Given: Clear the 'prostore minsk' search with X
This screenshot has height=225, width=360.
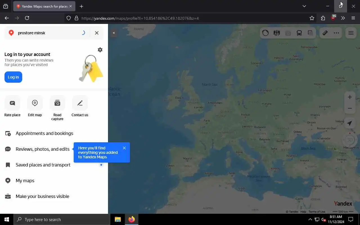Looking at the screenshot, I should [97, 33].
